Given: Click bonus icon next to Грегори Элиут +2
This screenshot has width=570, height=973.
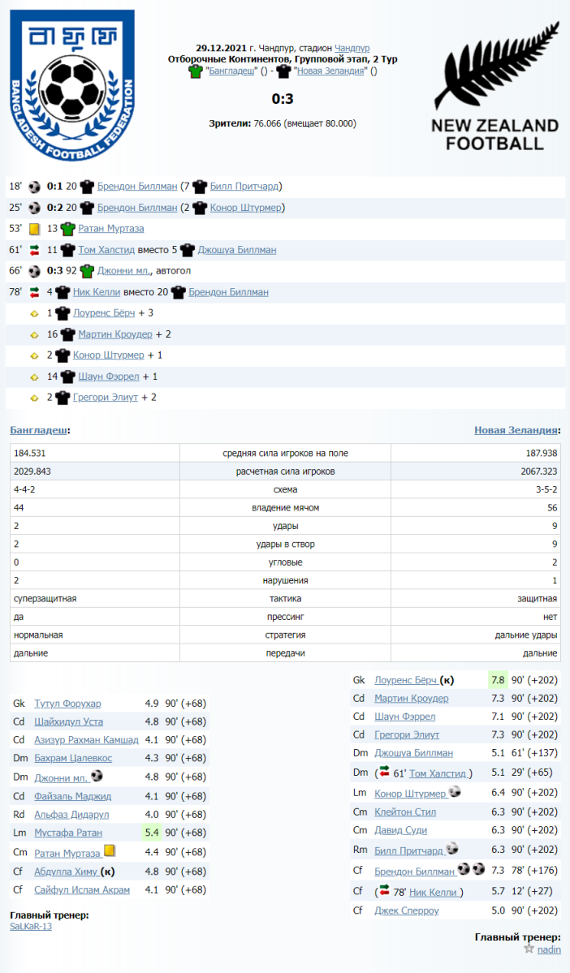Looking at the screenshot, I should pos(34,398).
